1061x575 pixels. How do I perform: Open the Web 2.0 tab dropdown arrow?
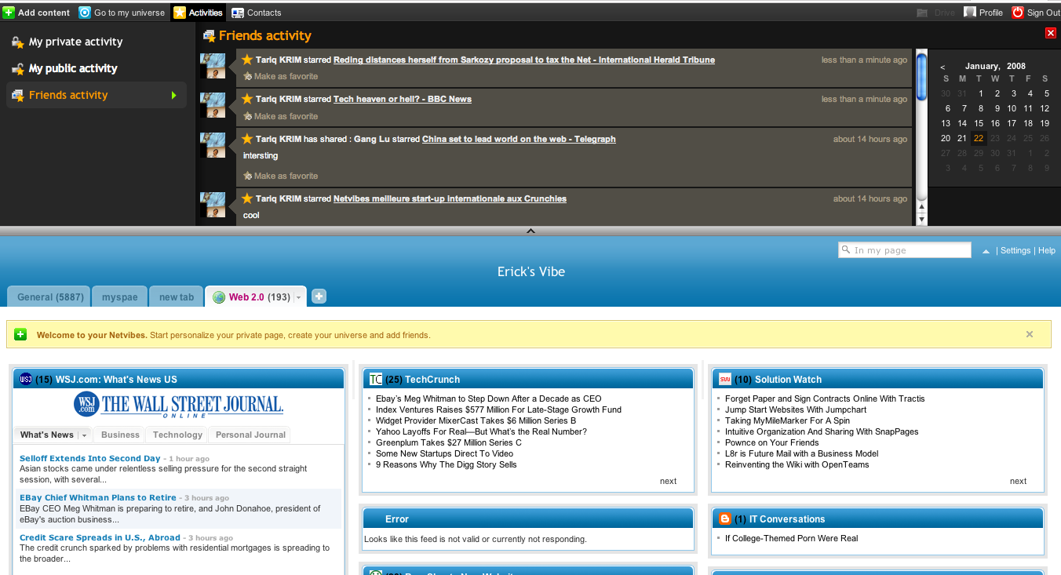[x=299, y=298]
